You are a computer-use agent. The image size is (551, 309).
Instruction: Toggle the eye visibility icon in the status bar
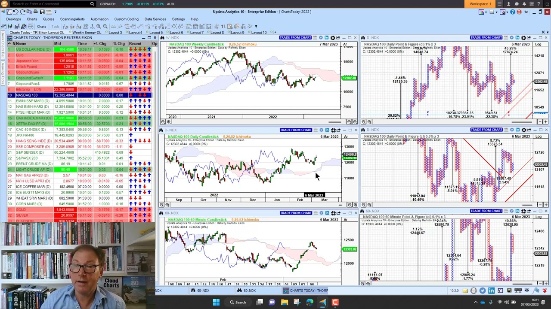click(x=527, y=291)
